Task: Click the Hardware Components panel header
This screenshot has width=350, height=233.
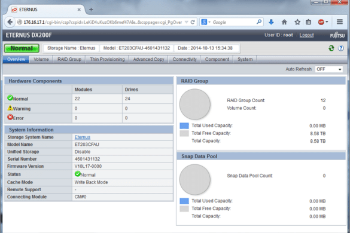Action: (89, 81)
